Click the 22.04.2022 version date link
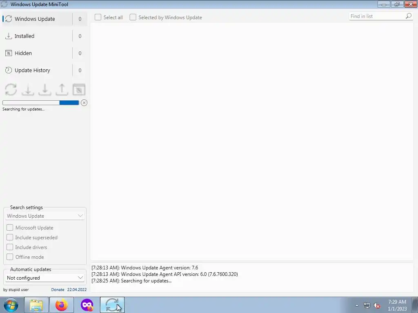This screenshot has height=313, width=418. pos(77,290)
